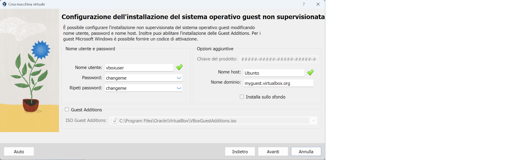Proceed with the Avanti button
The image size is (523, 160).
pyautogui.click(x=273, y=152)
